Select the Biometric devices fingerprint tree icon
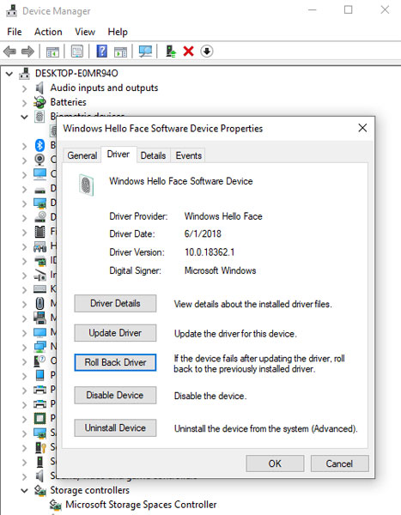Viewport: 401px width, 515px height. tap(39, 117)
